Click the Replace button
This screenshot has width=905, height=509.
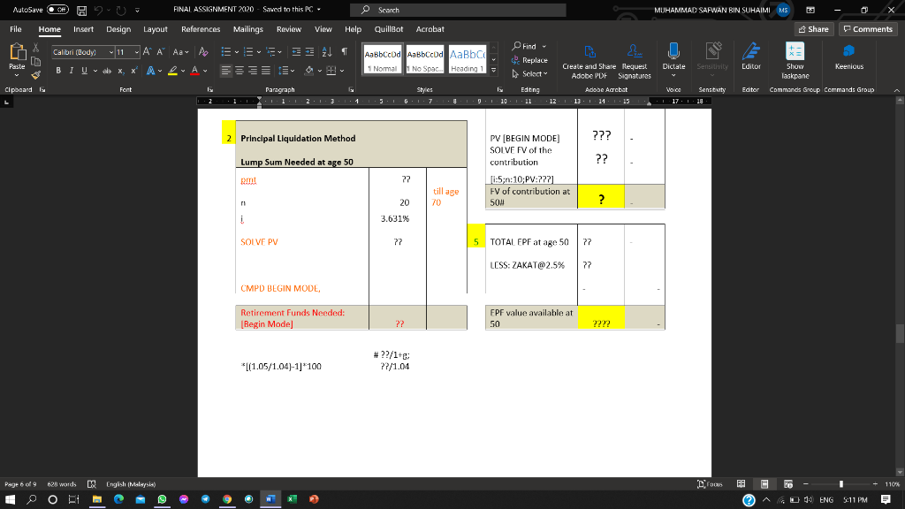[x=532, y=59]
